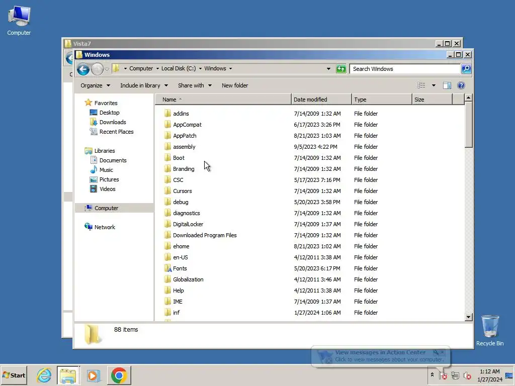
Task: Sort by the Name column header
Action: pos(223,100)
